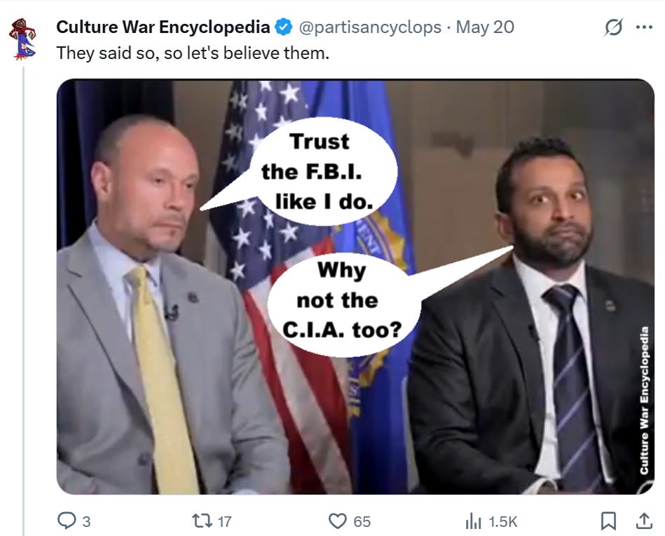This screenshot has width=665, height=536.
Task: Click the reply speech bubble icon
Action: [67, 521]
